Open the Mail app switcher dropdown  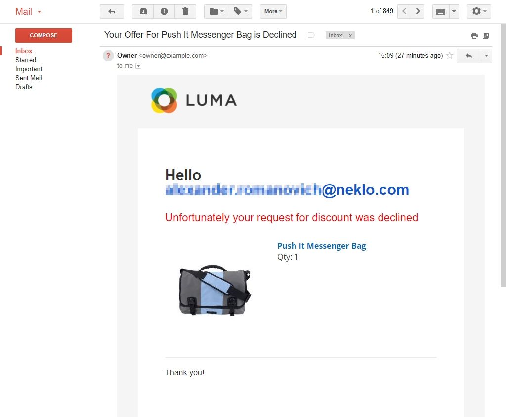(x=28, y=12)
